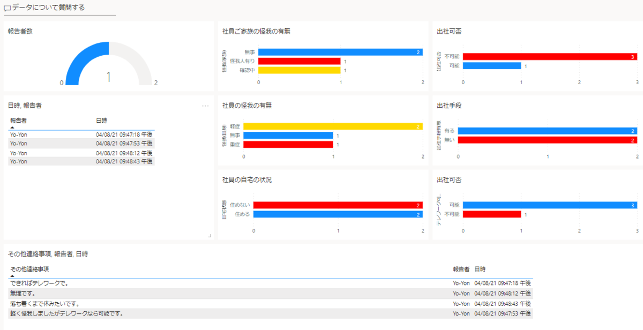Select 09:47:53 午後 in the bottom comments table
643x330 pixels.
(x=503, y=313)
